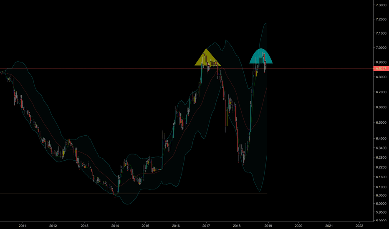Image resolution: width=389 pixels, height=229 pixels.
Task: Click the 2014 label on time axis
Action: 115,226
